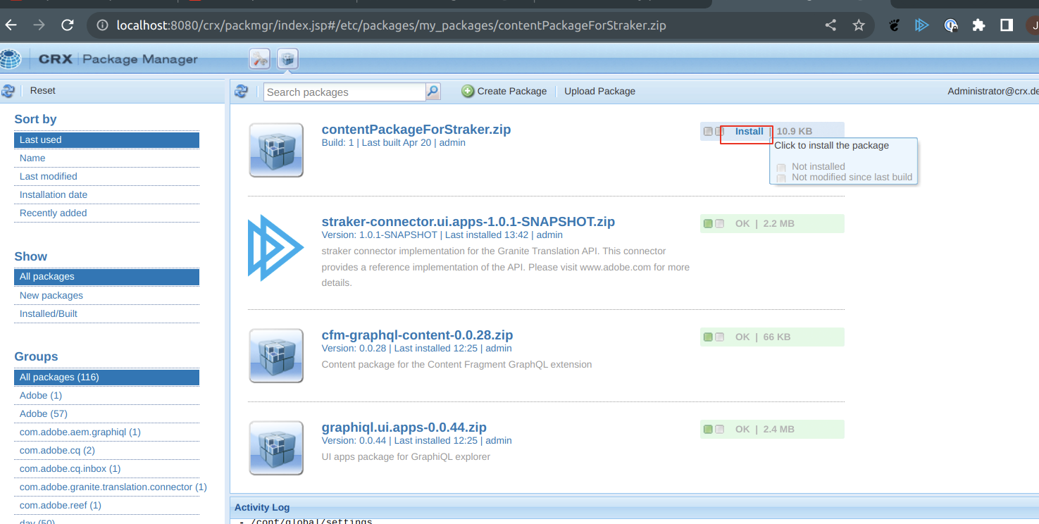
Task: Click the "OK | 2.2 MB" status text
Action: coord(764,223)
